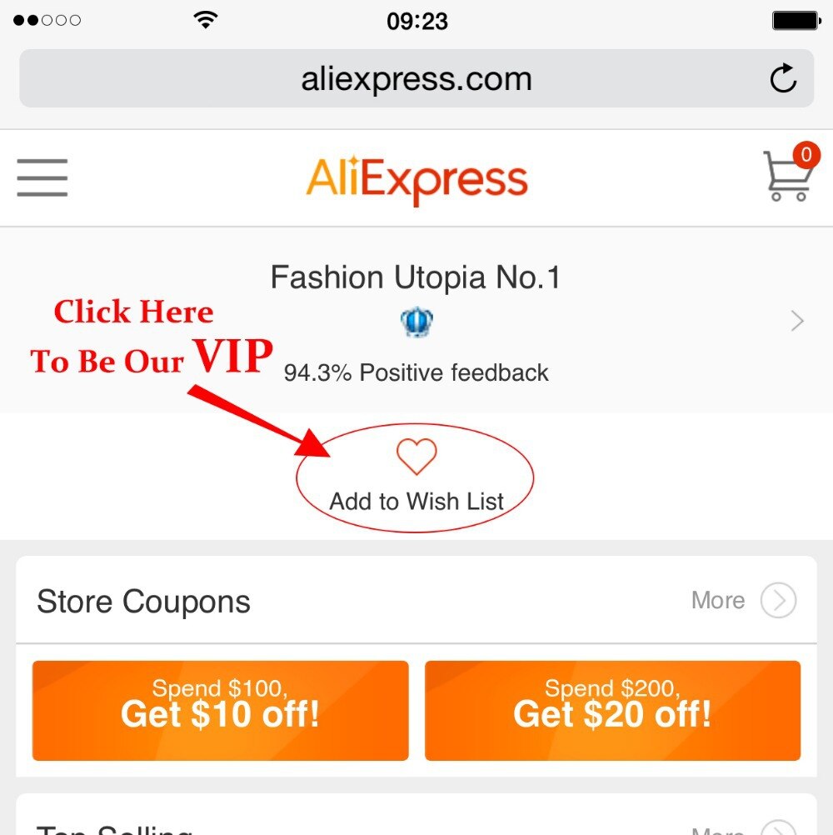Claim the Spend $100 Get $10 off coupon
The image size is (833, 835).
coord(221,710)
